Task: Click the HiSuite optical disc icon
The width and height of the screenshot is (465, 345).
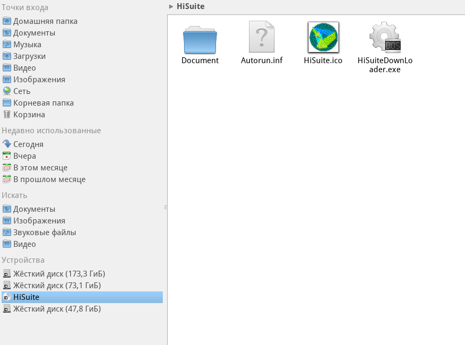Action: 7,297
